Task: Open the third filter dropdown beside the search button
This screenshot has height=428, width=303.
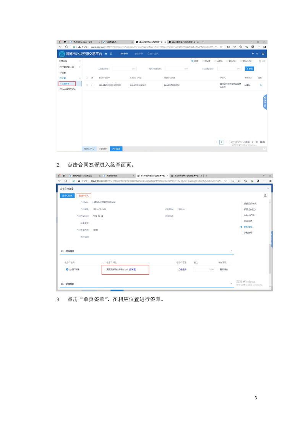Action: [229, 69]
